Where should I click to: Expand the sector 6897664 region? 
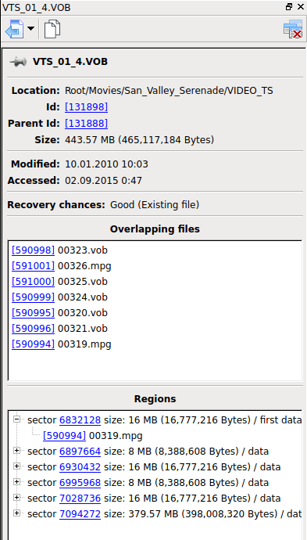click(x=16, y=451)
